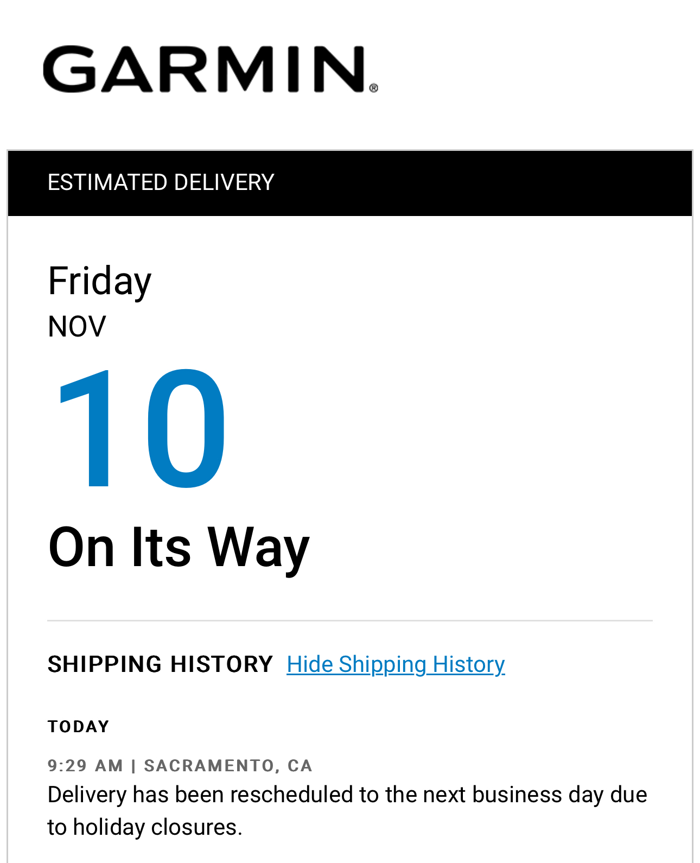Click the NOV month label
Screen dimensions: 700x863
pos(77,327)
